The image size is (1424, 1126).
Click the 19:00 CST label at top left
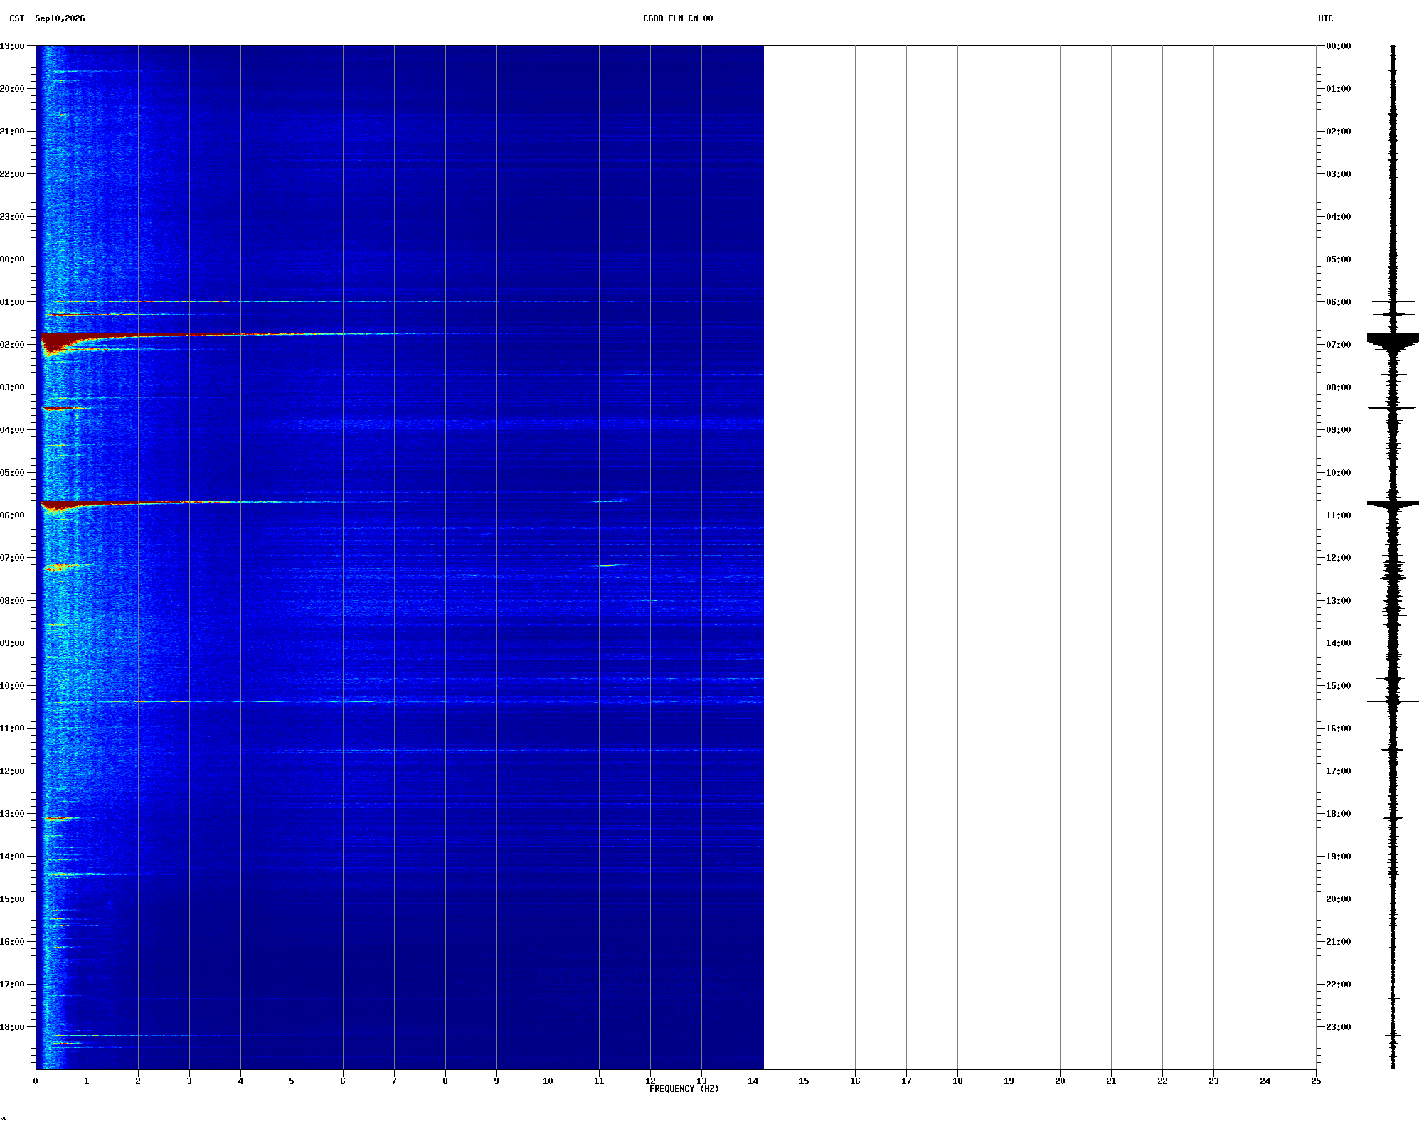12,46
